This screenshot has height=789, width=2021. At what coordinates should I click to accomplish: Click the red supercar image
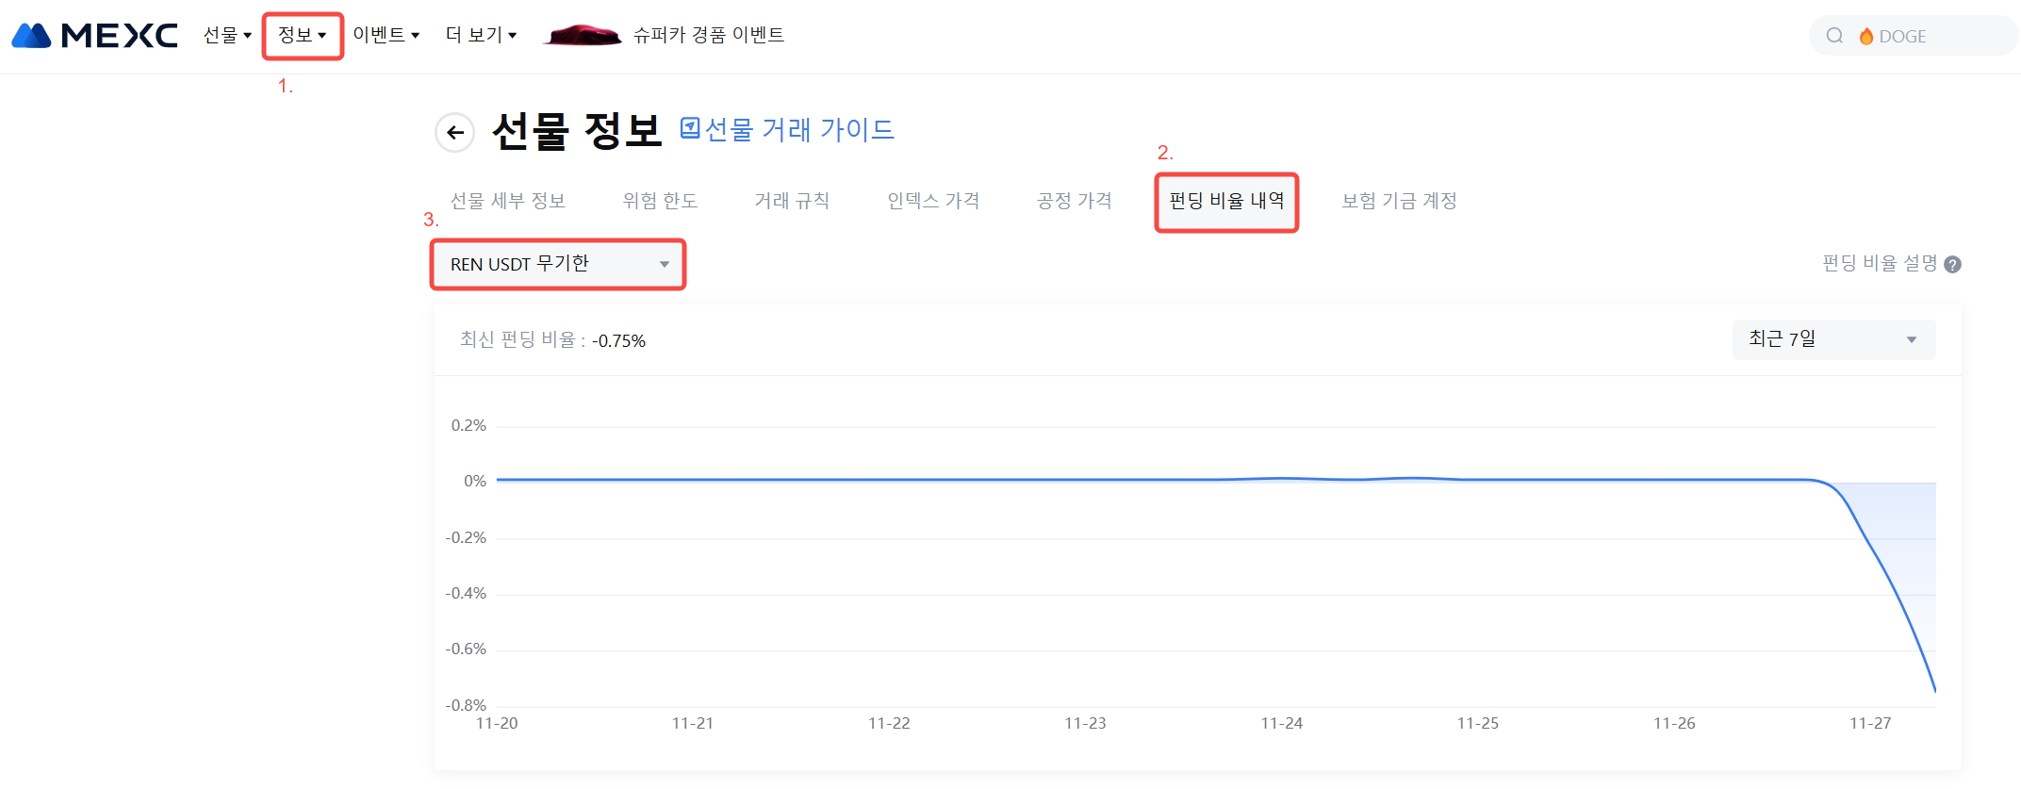click(x=583, y=36)
